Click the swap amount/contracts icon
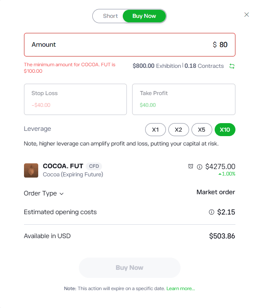259x308 pixels. click(x=232, y=66)
